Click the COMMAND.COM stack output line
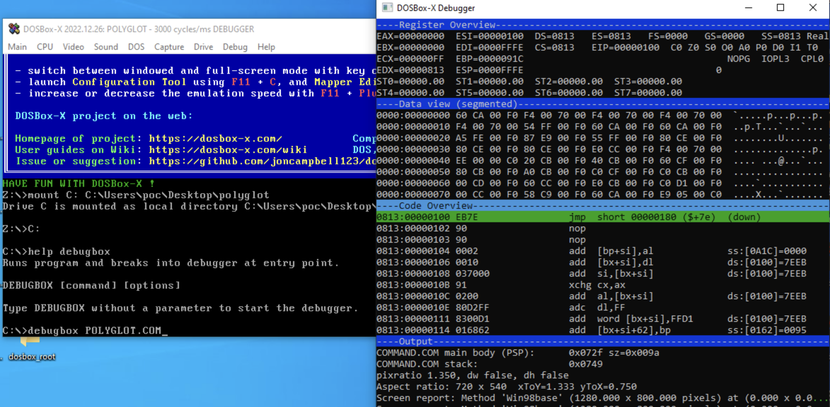This screenshot has height=407, width=830. click(x=490, y=364)
